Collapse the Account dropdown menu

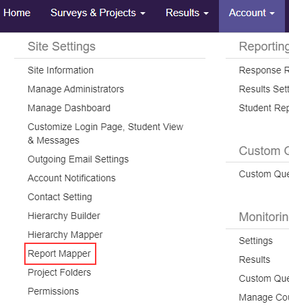point(252,13)
